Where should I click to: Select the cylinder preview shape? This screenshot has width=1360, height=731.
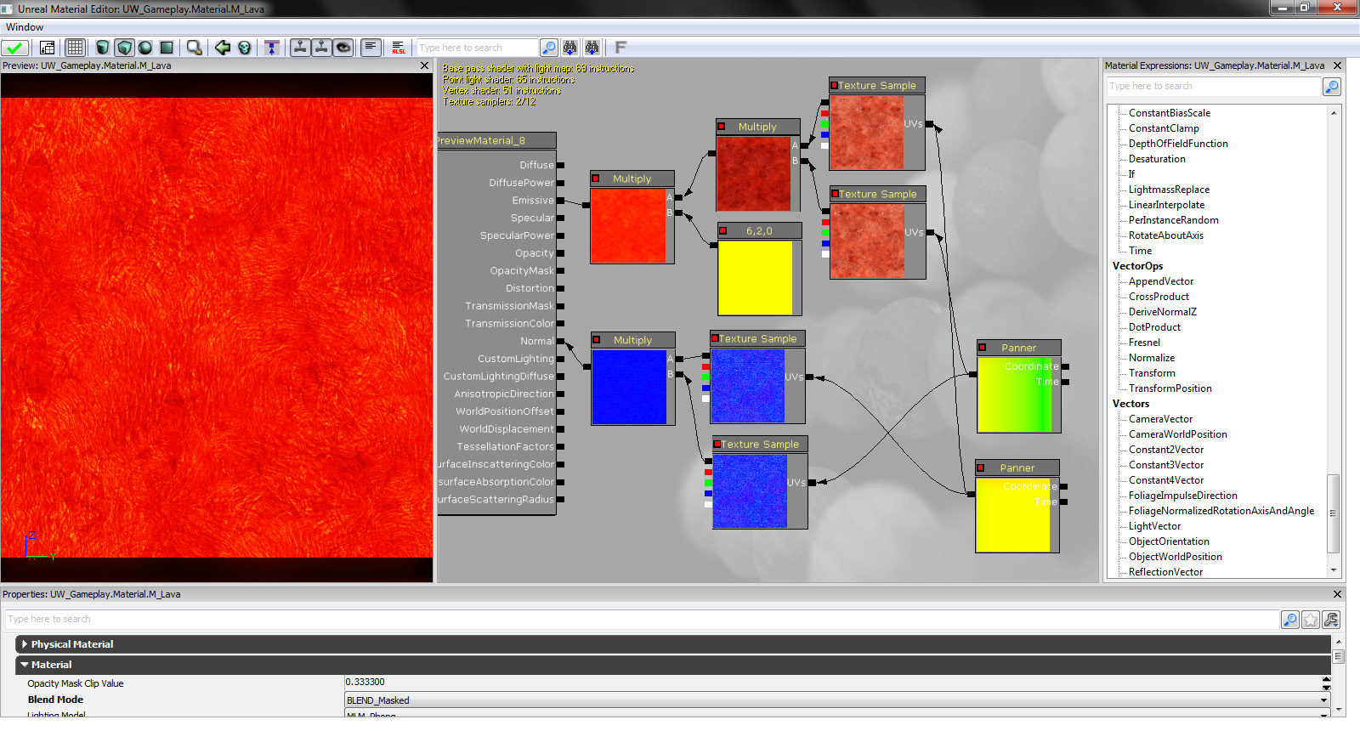pos(103,48)
